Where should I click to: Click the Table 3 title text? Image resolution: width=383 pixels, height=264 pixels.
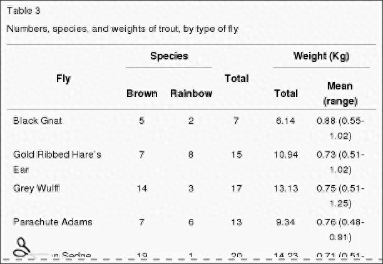pyautogui.click(x=23, y=11)
